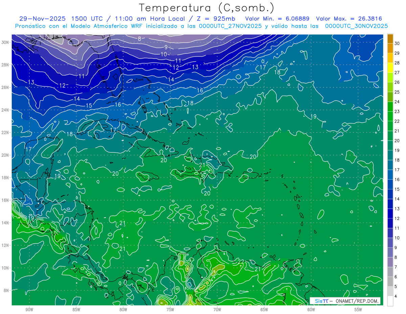The width and height of the screenshot is (406, 314).
Task: Click the '80W' longitude axis label
Action: pos(123,310)
